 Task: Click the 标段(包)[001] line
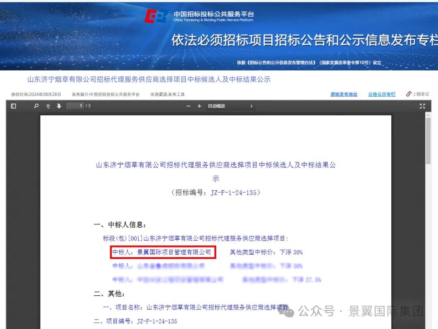pos(195,239)
